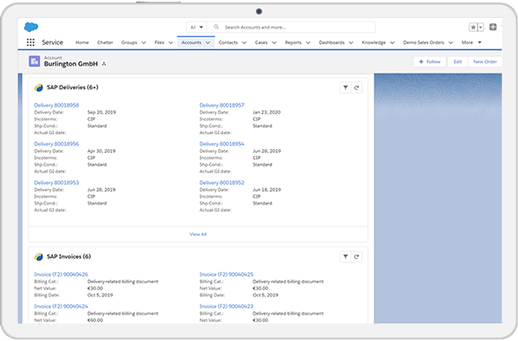This screenshot has height=341, width=518.
Task: Click the Follow button
Action: [x=430, y=62]
